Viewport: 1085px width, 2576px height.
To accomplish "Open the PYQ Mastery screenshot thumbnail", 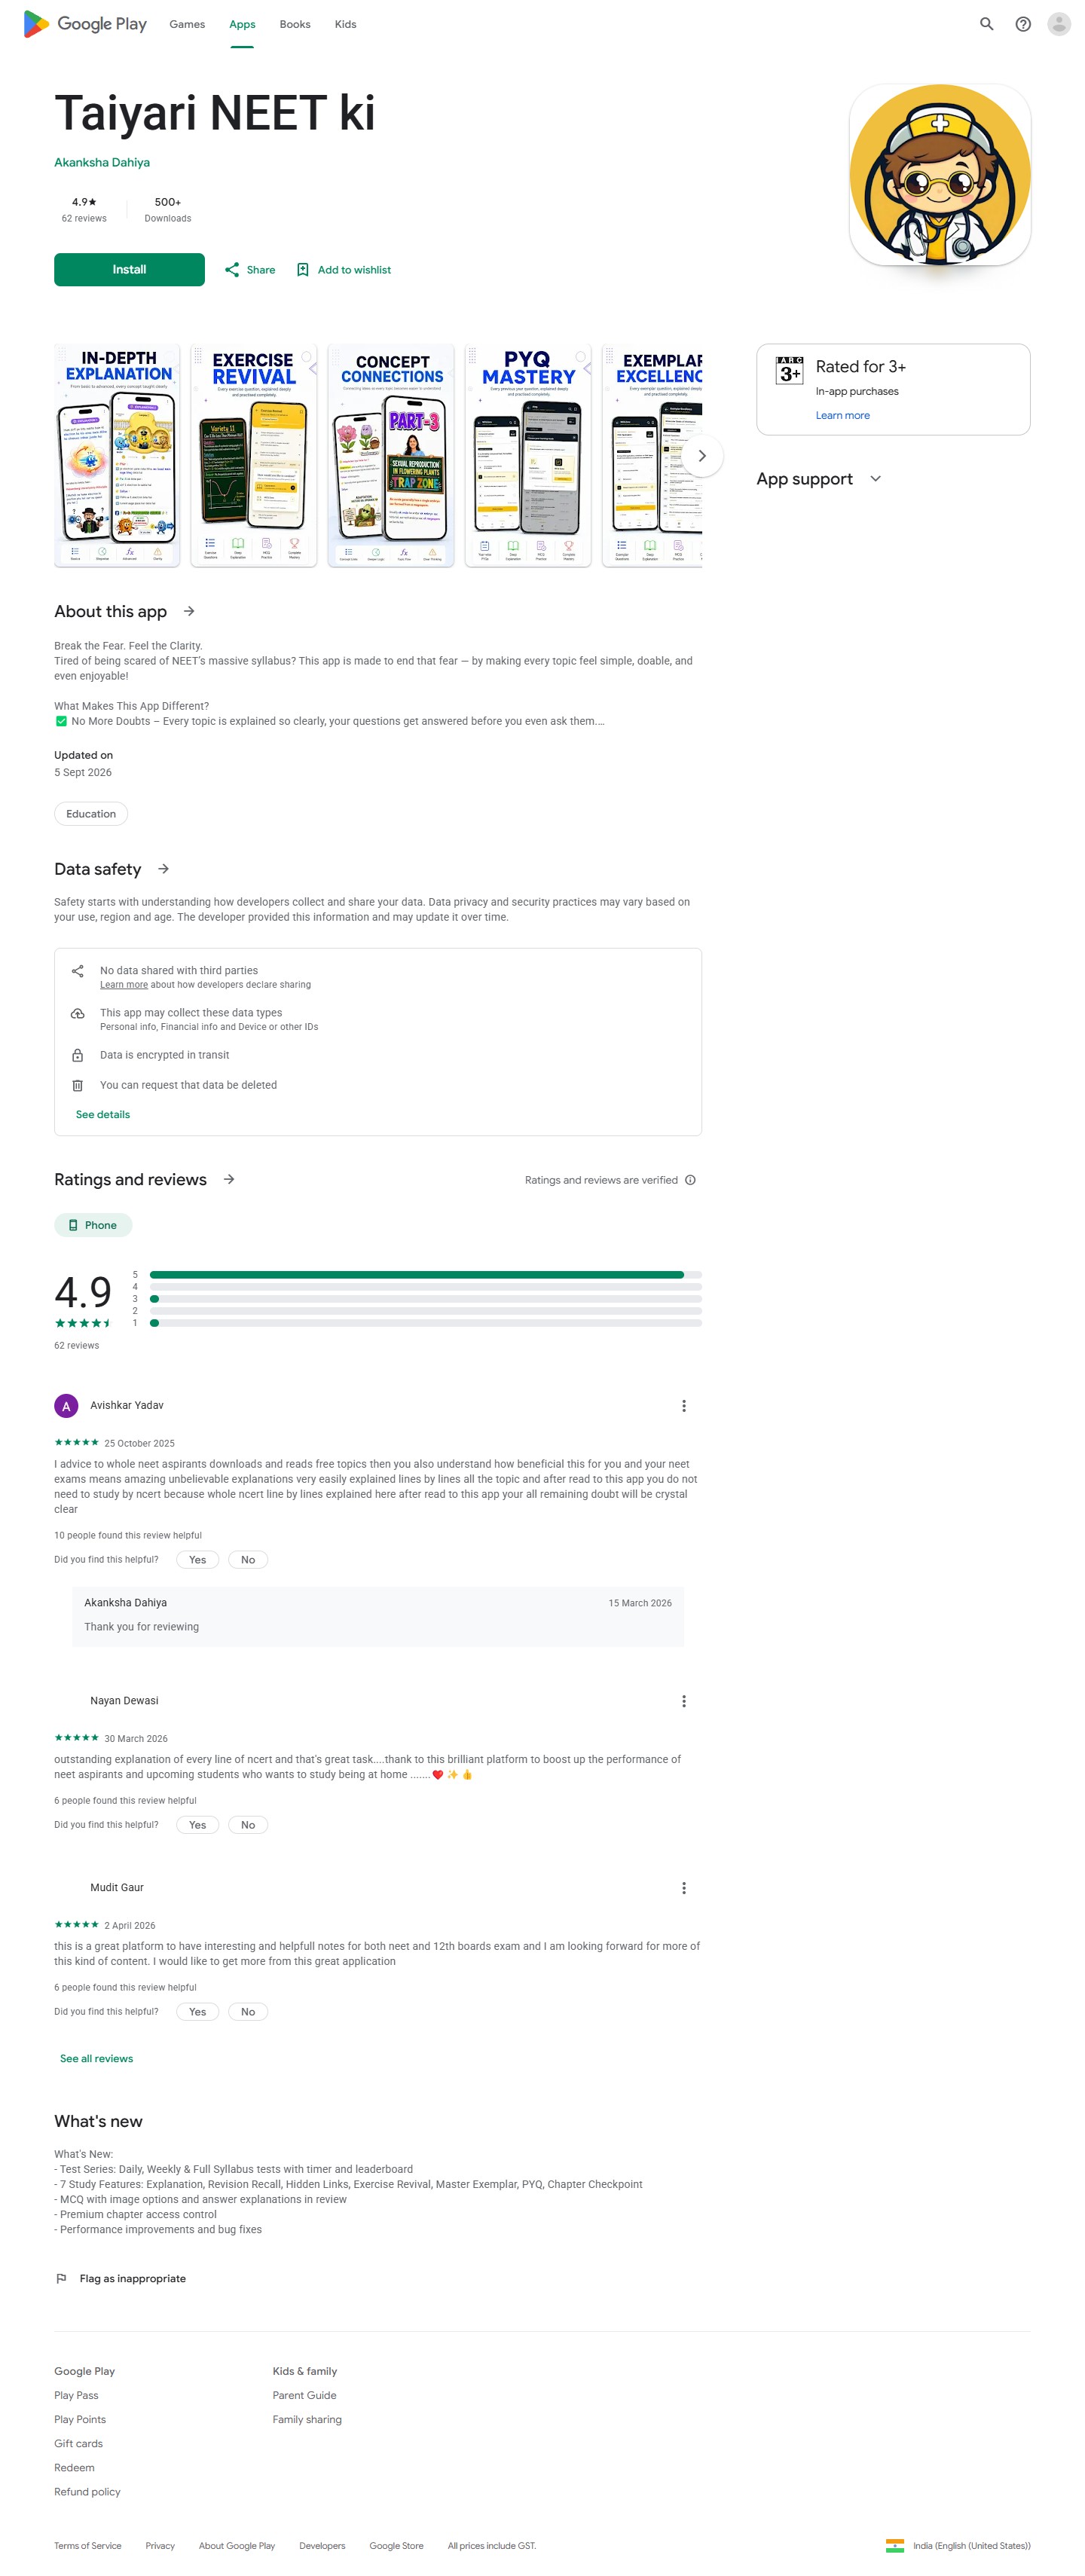I will coord(527,456).
